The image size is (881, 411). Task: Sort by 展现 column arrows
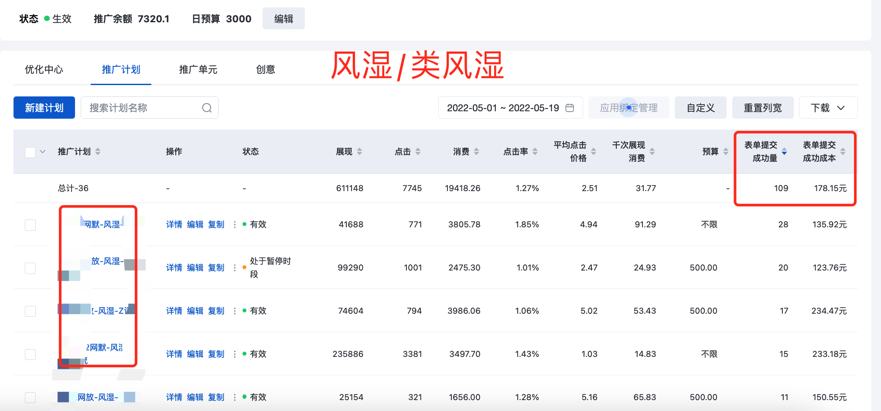point(359,151)
